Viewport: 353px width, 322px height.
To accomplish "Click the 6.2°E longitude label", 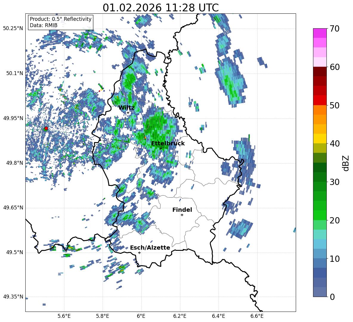I will pyautogui.click(x=180, y=316).
